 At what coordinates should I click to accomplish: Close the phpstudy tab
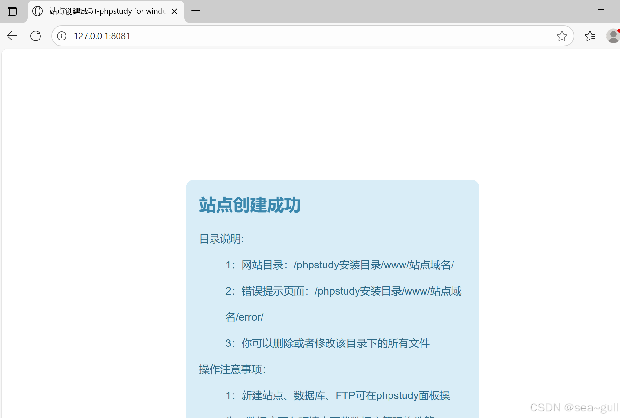(x=174, y=11)
